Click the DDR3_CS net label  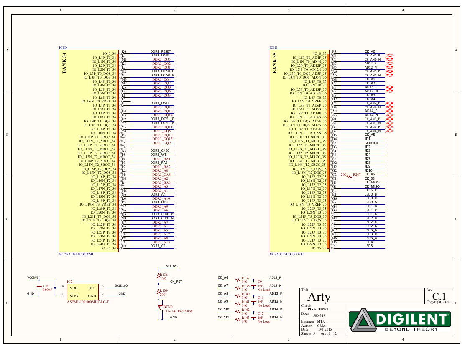point(158,246)
